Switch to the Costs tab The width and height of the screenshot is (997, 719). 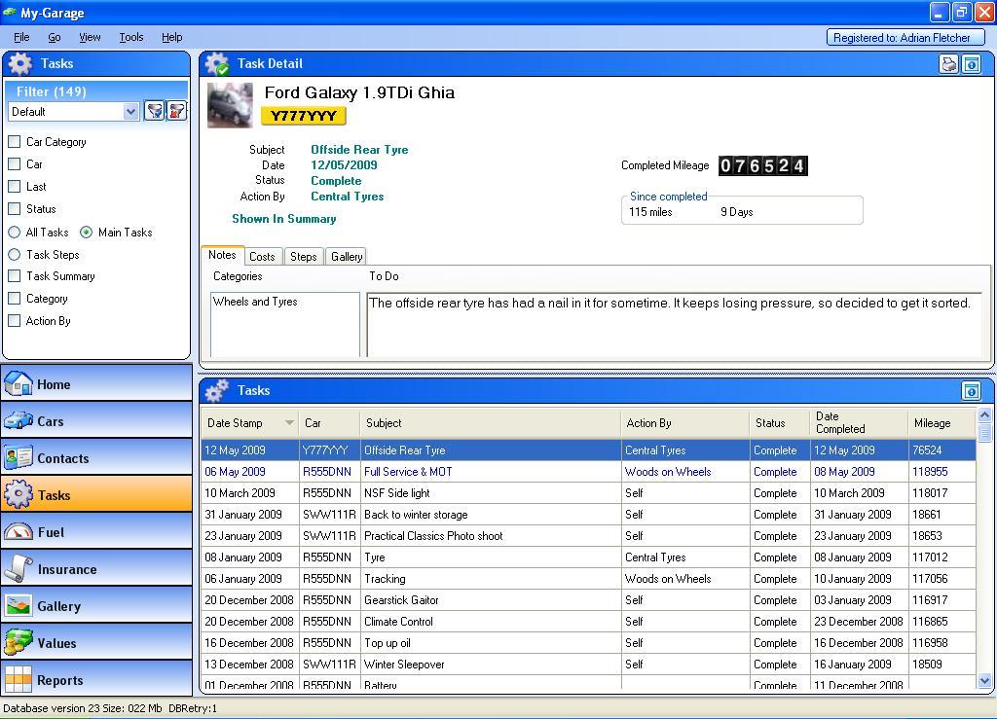pyautogui.click(x=262, y=257)
